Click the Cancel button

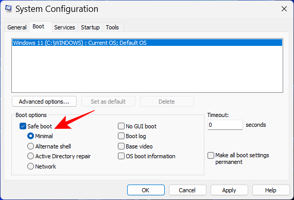(x=187, y=190)
